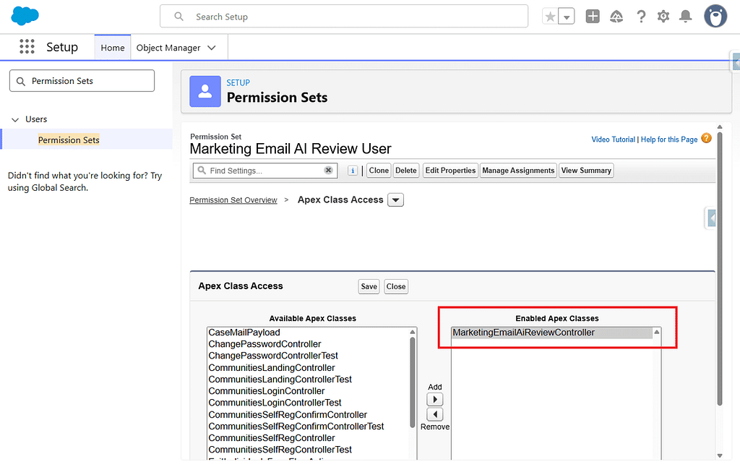The height and width of the screenshot is (467, 740).
Task: Open Help for this Page link
Action: point(668,140)
